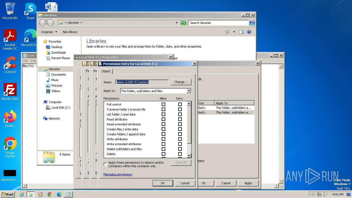This screenshot has width=352, height=198.
Task: Click the Action Center flag tray icon
Action: (326, 194)
